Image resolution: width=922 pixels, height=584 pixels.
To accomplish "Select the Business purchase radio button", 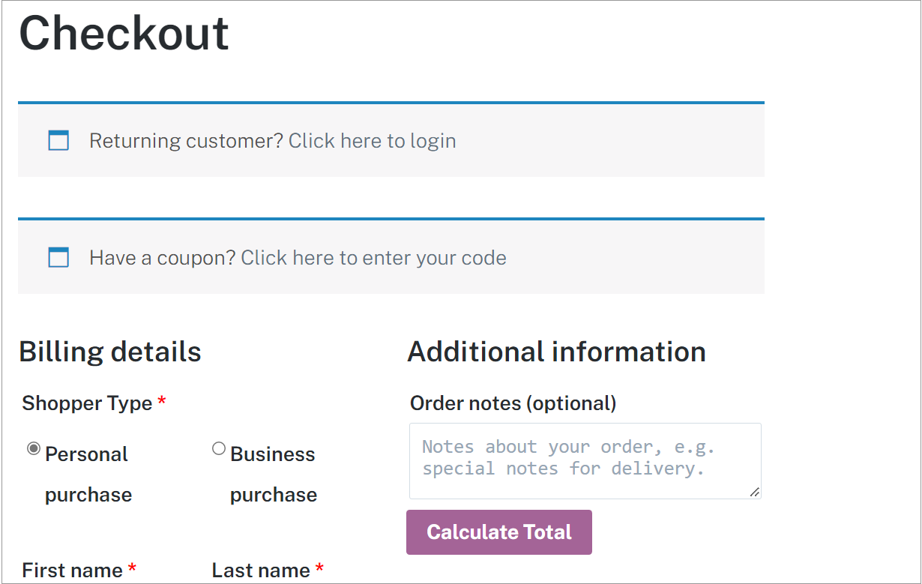I will (219, 449).
